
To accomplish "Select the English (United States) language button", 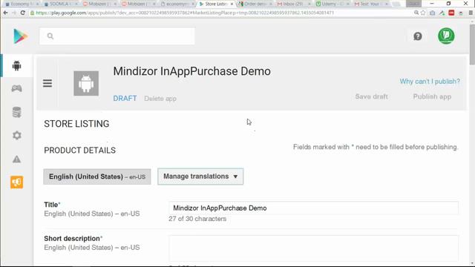I will (x=97, y=177).
